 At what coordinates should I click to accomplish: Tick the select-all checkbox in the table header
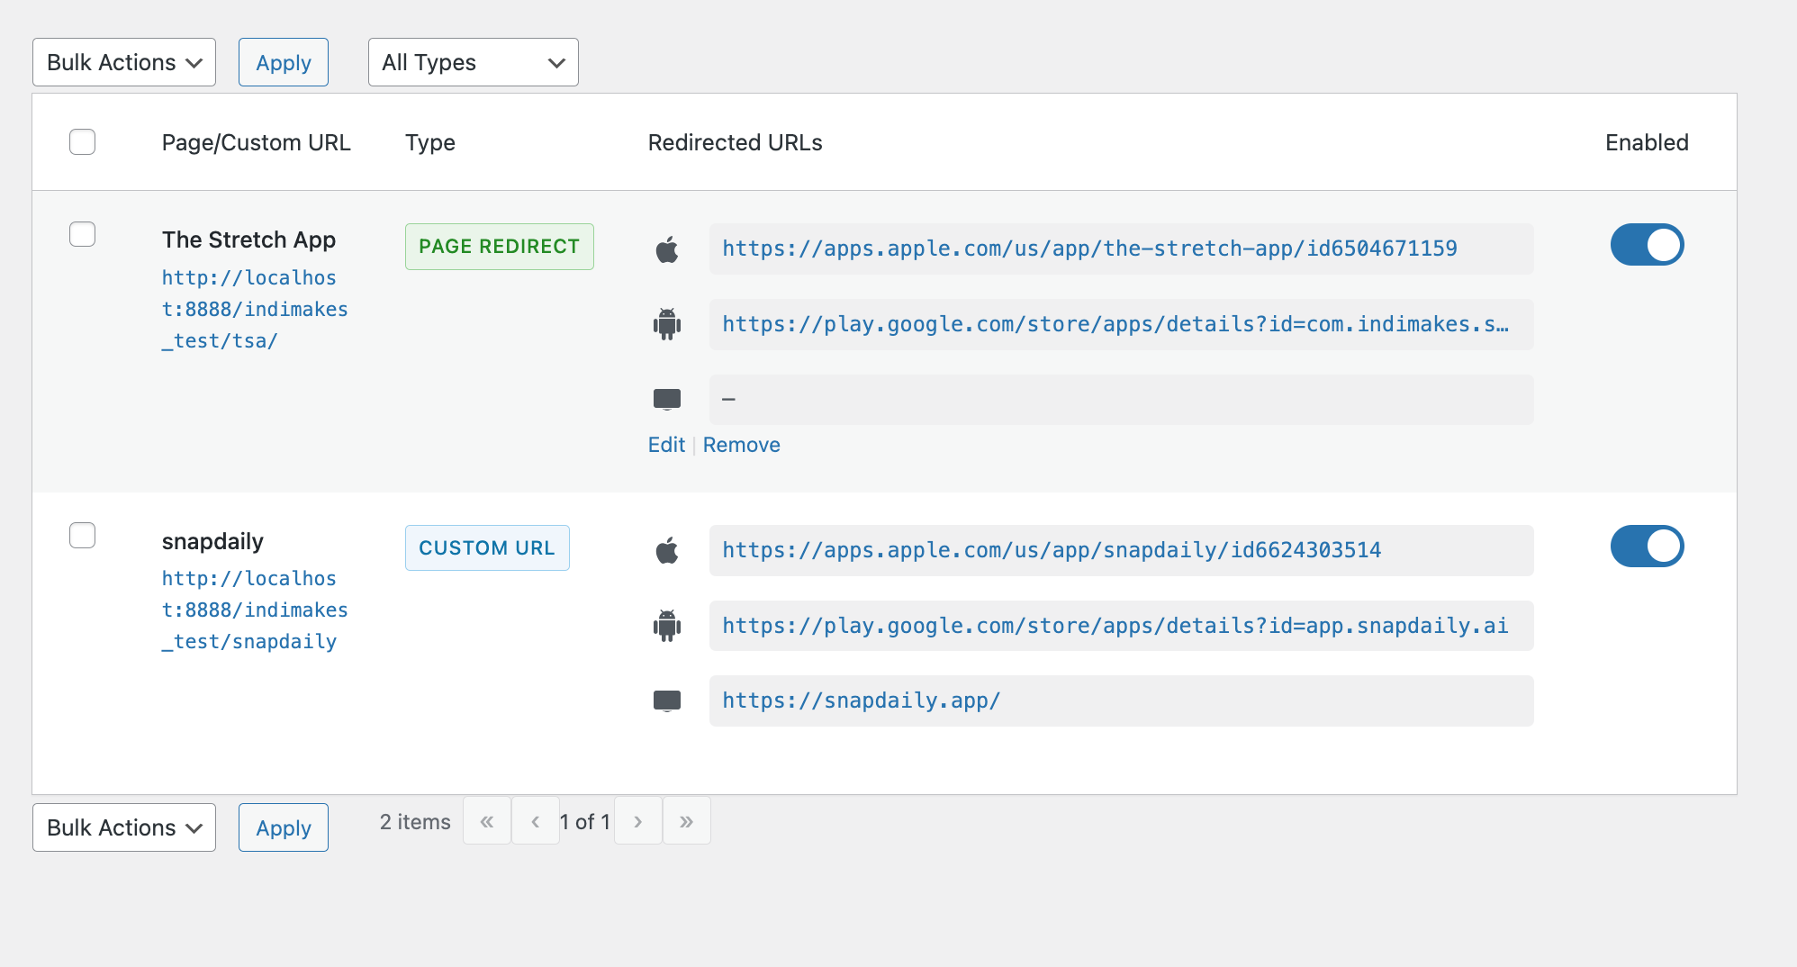83,142
